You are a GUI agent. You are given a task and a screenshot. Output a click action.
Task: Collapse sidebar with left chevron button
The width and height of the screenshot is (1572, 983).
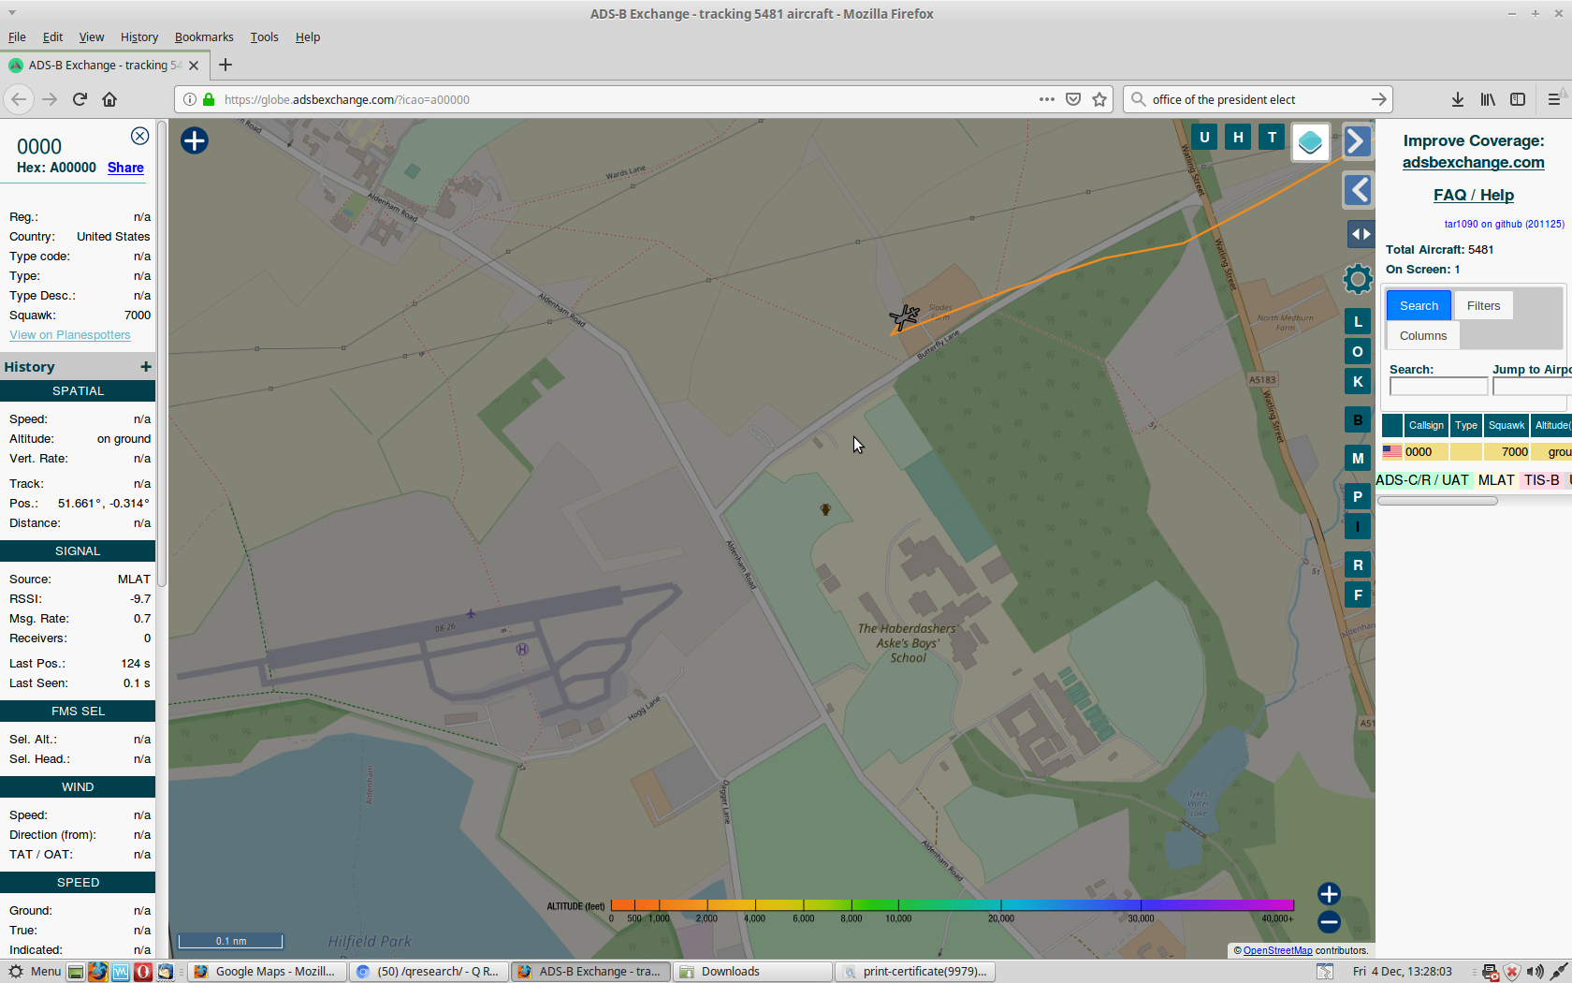(x=1357, y=190)
